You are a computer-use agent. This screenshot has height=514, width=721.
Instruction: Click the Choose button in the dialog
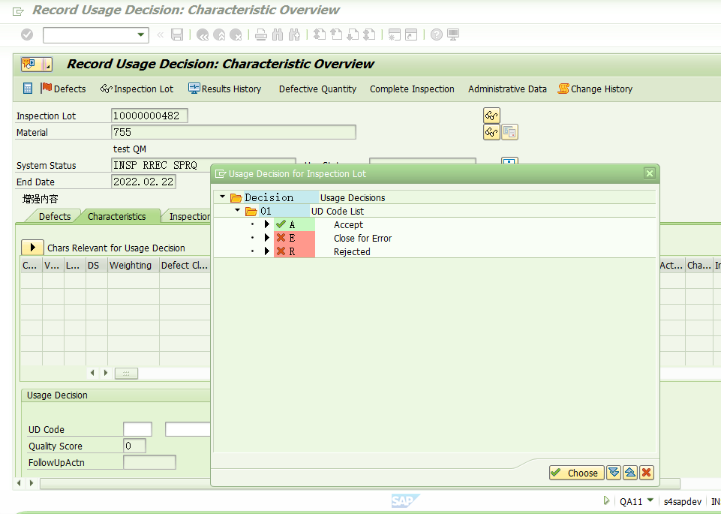pyautogui.click(x=576, y=473)
